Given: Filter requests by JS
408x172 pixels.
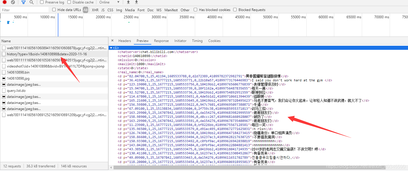Looking at the screenshot, I should 103,10.
